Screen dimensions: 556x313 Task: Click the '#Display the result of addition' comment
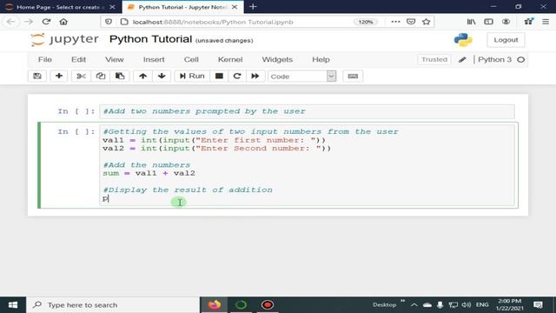[188, 190]
